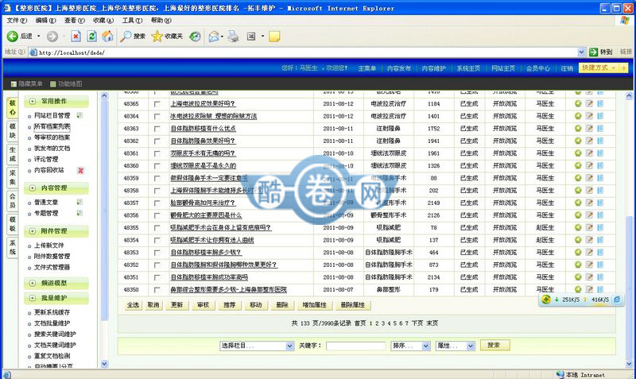Click red X icon beside 内容回收站
The image size is (636, 379).
(x=80, y=170)
